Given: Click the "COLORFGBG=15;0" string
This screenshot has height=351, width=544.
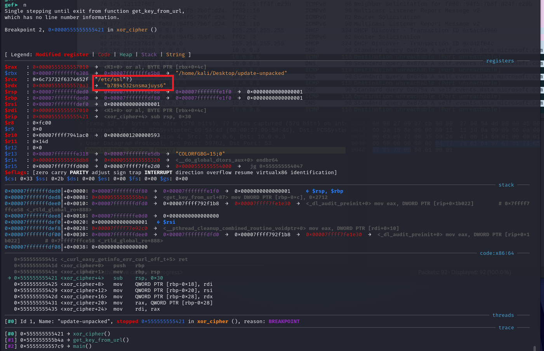Looking at the screenshot, I should click(200, 154).
